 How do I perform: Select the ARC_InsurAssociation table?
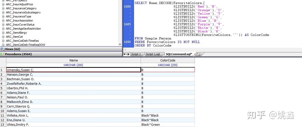click(19, 20)
